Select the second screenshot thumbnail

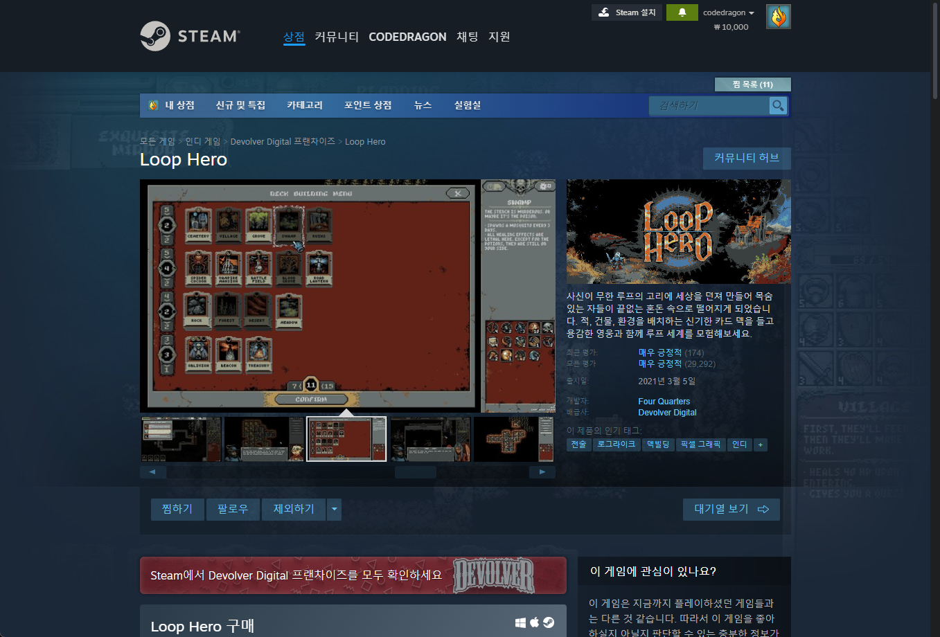(264, 439)
